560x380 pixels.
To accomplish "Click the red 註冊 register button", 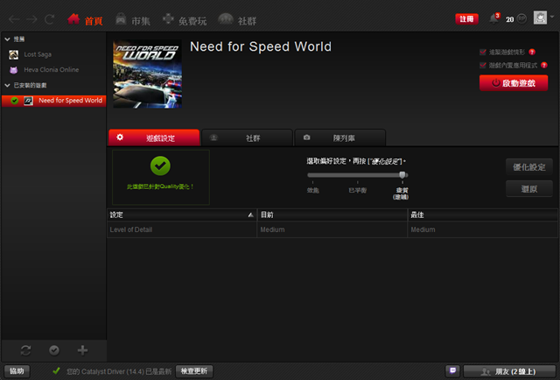I will click(466, 19).
